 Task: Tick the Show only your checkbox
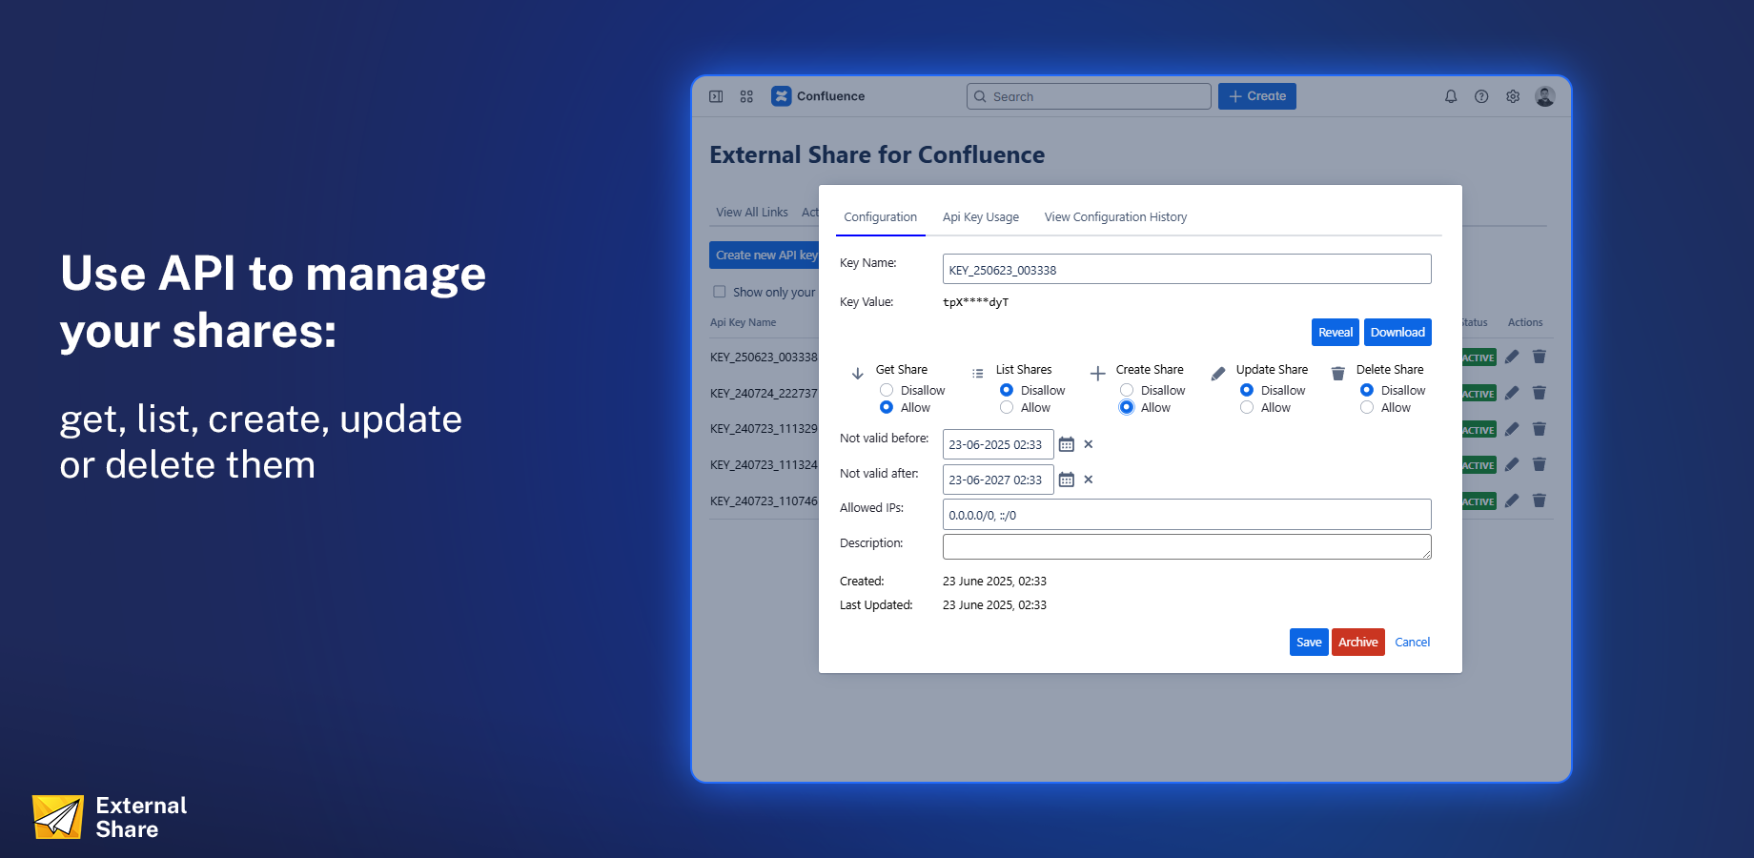[x=720, y=292]
